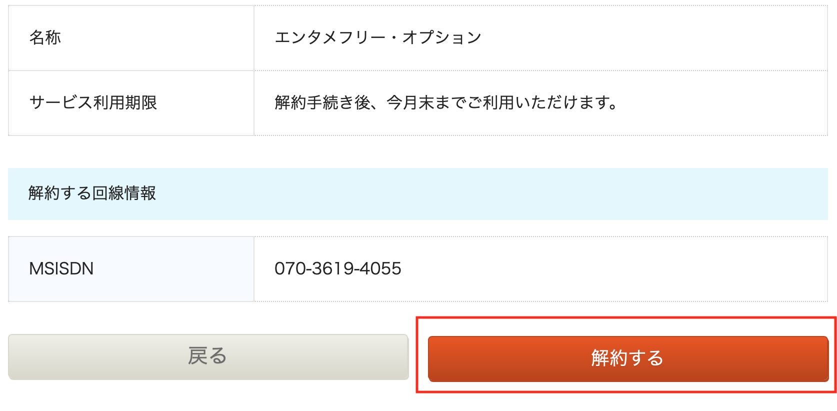Select the usage deadline description text

[444, 102]
